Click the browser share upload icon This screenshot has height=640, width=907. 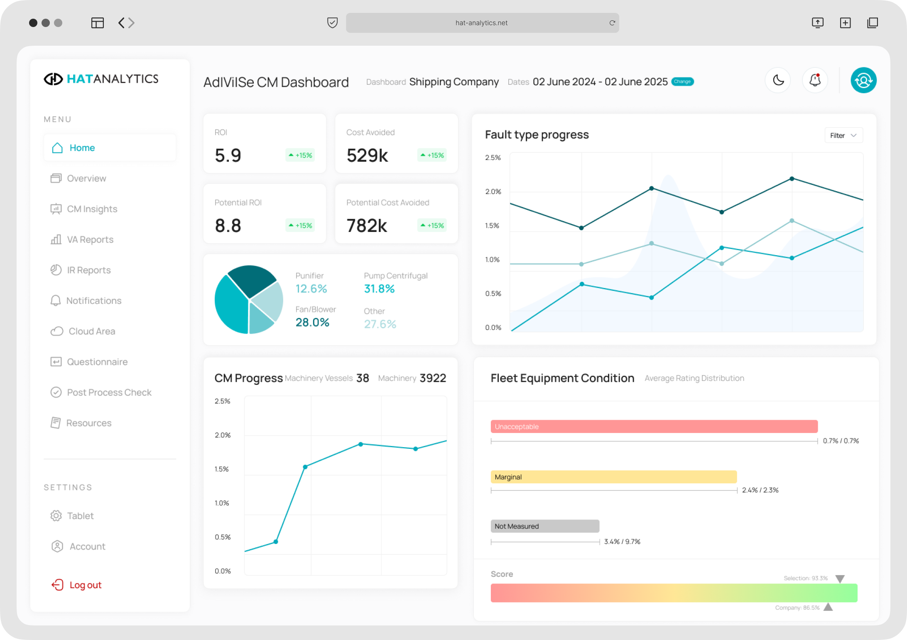coord(817,23)
